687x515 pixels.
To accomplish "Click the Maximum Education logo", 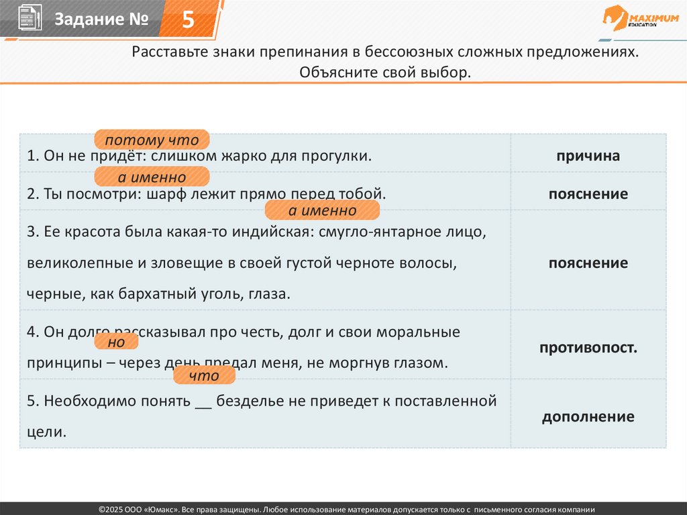I will tap(641, 18).
